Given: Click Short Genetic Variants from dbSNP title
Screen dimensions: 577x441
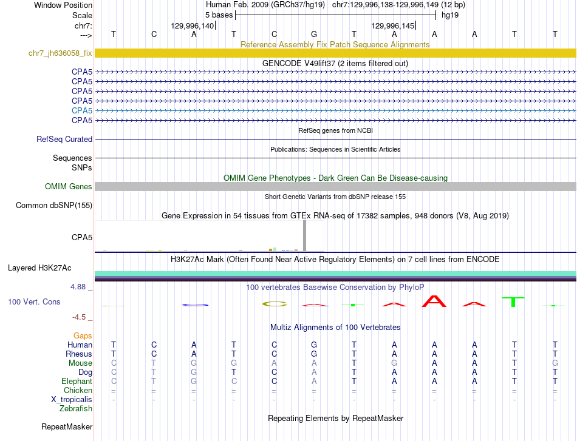Looking at the screenshot, I should point(335,197).
